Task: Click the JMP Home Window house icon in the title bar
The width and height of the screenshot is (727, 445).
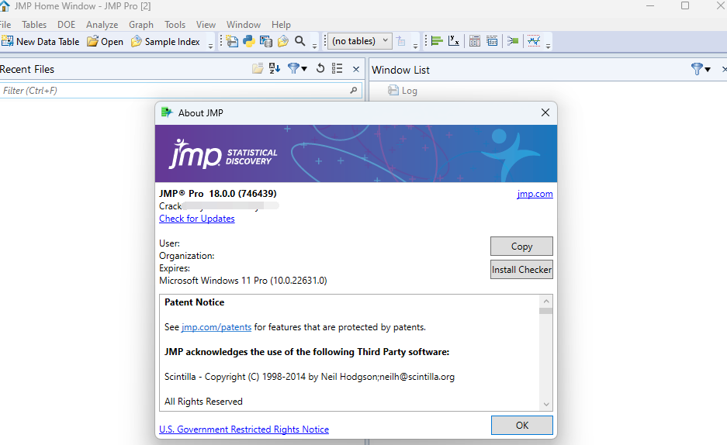Action: coord(5,6)
